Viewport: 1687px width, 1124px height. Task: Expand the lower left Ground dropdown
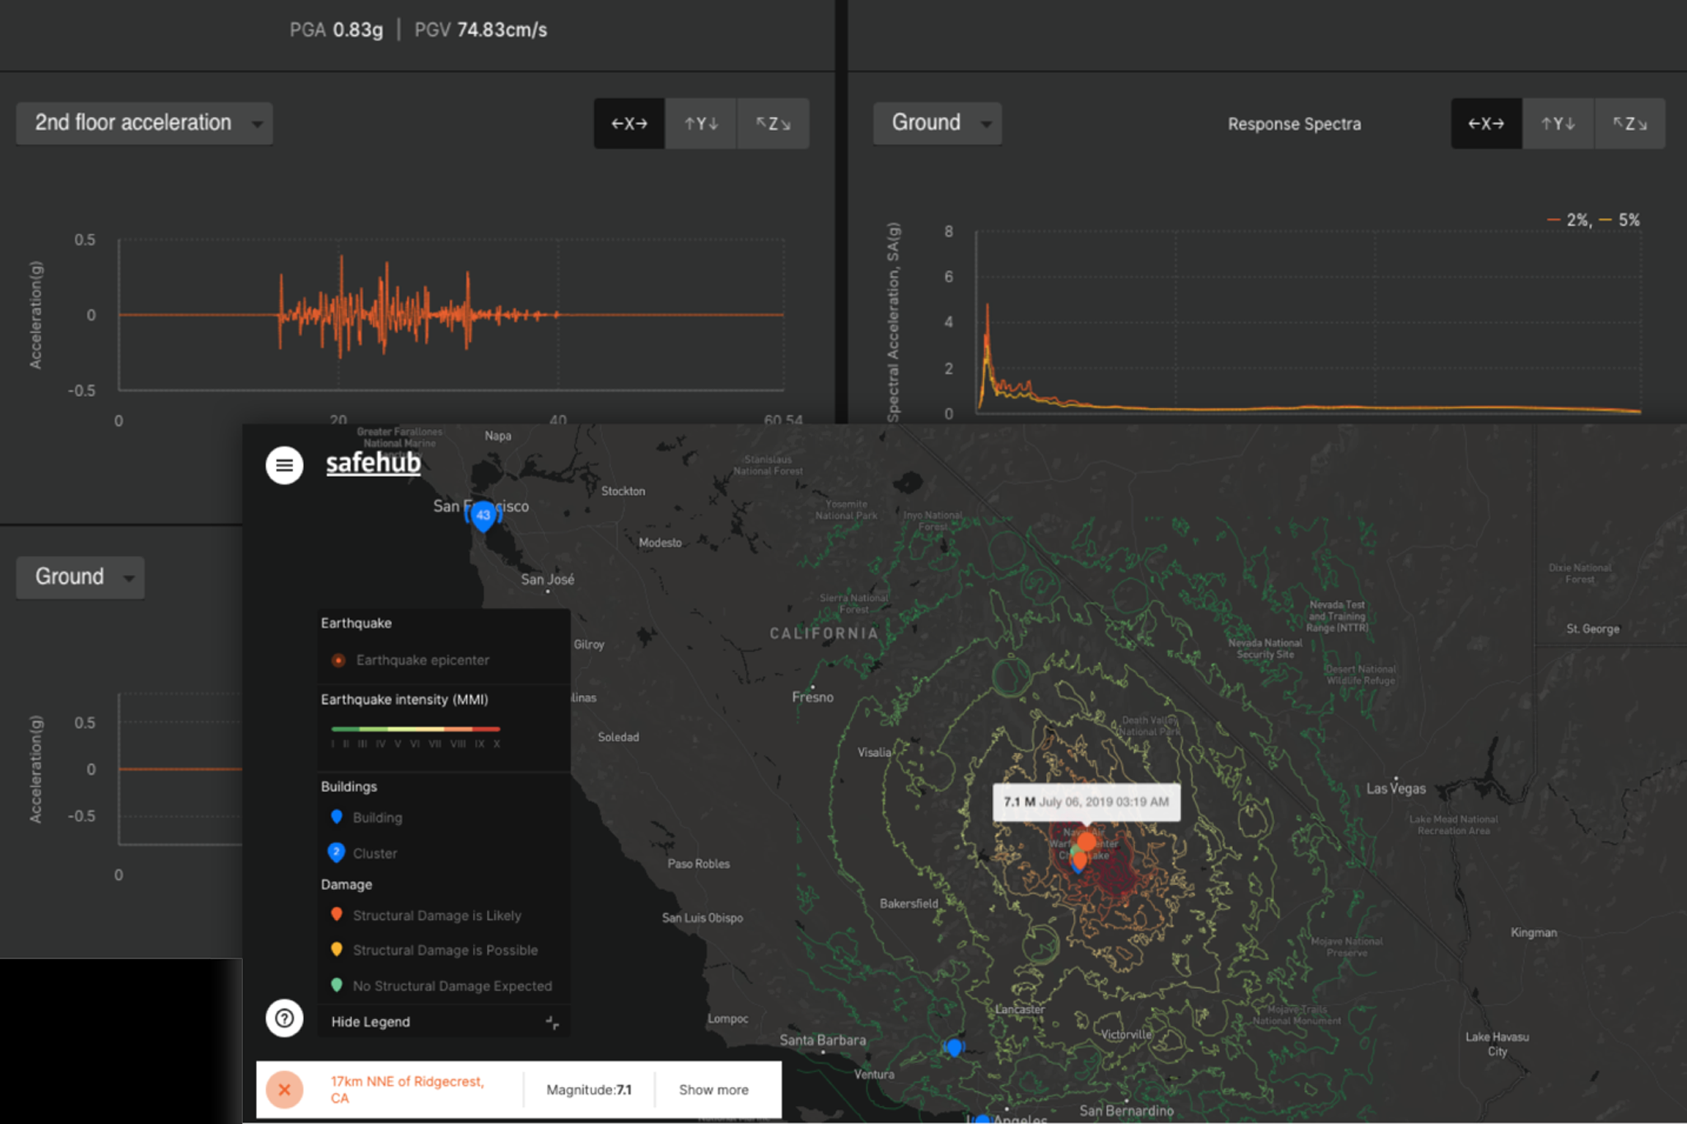[80, 577]
